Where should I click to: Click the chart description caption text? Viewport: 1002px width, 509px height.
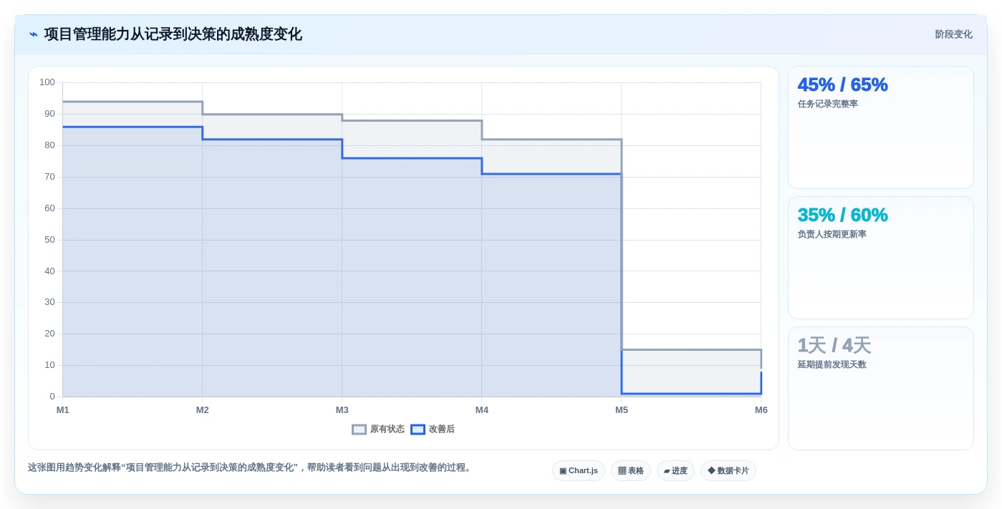tap(251, 467)
